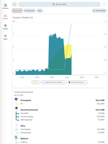Click the Batterie section heading
This screenshot has width=108, height=144.
24,138
